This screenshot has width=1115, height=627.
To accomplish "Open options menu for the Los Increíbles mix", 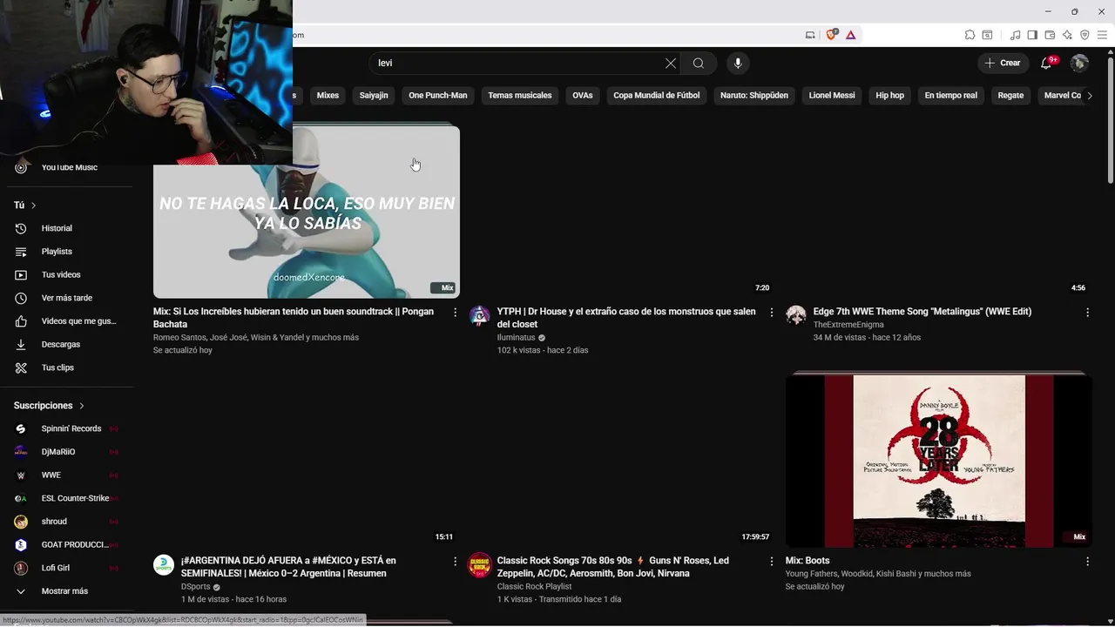I will [455, 312].
